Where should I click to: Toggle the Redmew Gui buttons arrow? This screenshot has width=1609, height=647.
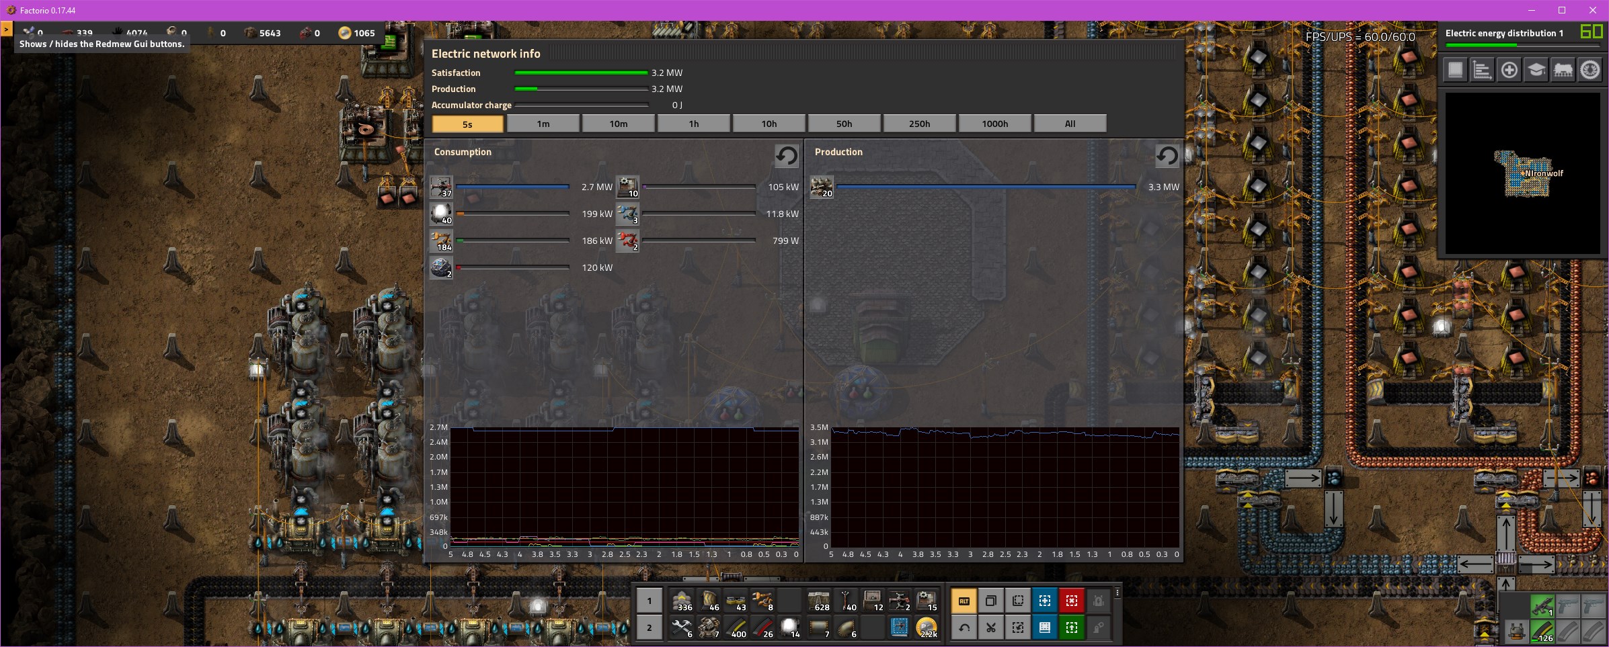click(6, 29)
